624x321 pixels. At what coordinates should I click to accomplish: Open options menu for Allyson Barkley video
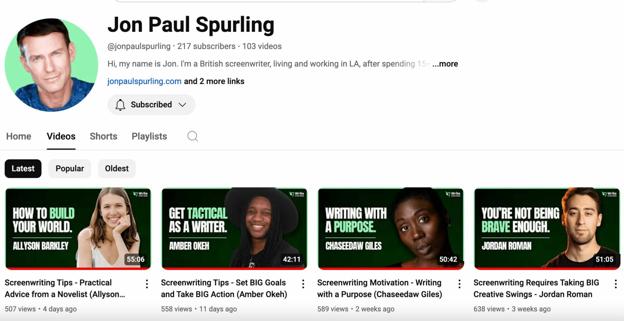click(x=147, y=284)
